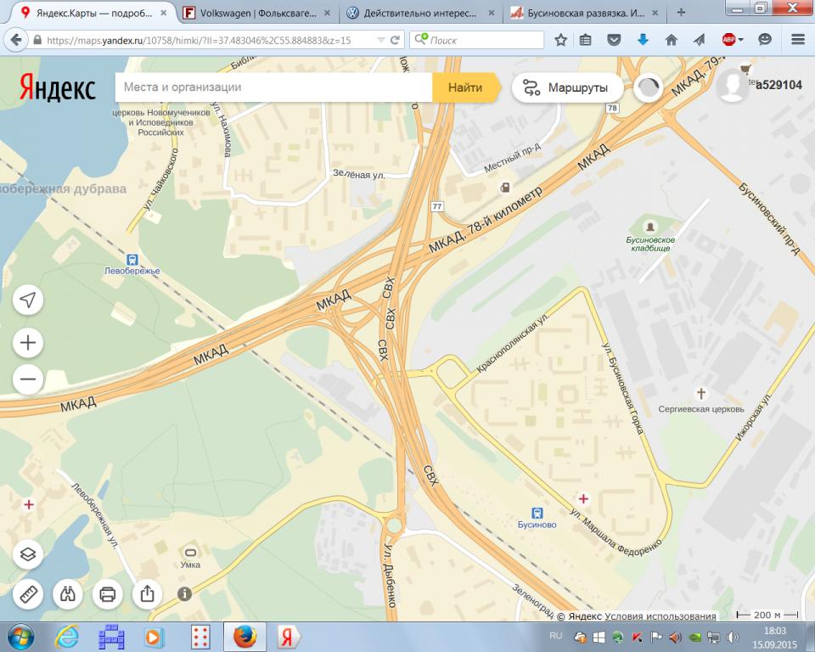Viewport: 815px width, 652px height.
Task: Click the Умка place marker on the map
Action: (190, 553)
